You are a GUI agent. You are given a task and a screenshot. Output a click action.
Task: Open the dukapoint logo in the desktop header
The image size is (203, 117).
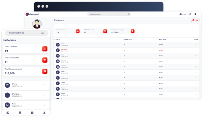click(32, 14)
